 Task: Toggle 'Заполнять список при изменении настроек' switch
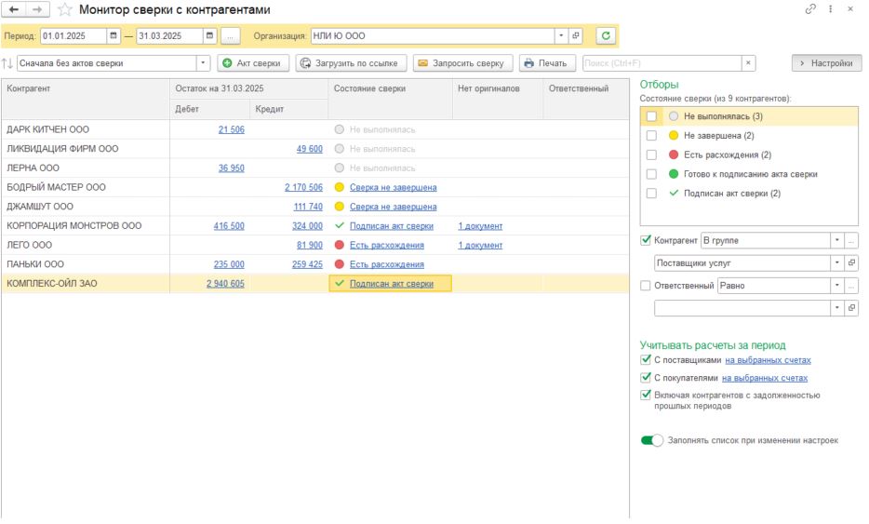pyautogui.click(x=651, y=440)
